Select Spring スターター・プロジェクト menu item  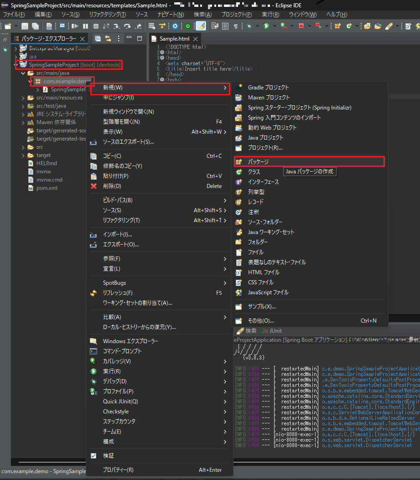[x=309, y=108]
